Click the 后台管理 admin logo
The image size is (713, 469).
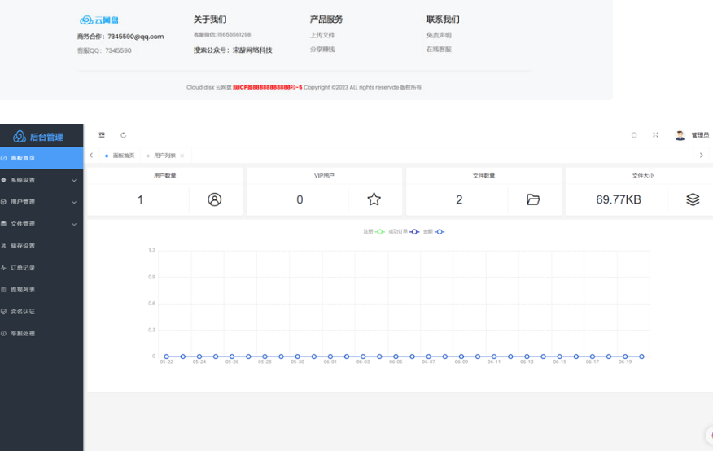tap(38, 137)
